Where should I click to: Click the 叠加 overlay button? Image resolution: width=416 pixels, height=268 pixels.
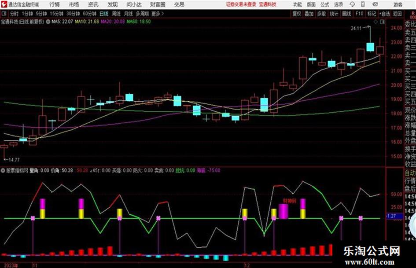click(x=309, y=14)
